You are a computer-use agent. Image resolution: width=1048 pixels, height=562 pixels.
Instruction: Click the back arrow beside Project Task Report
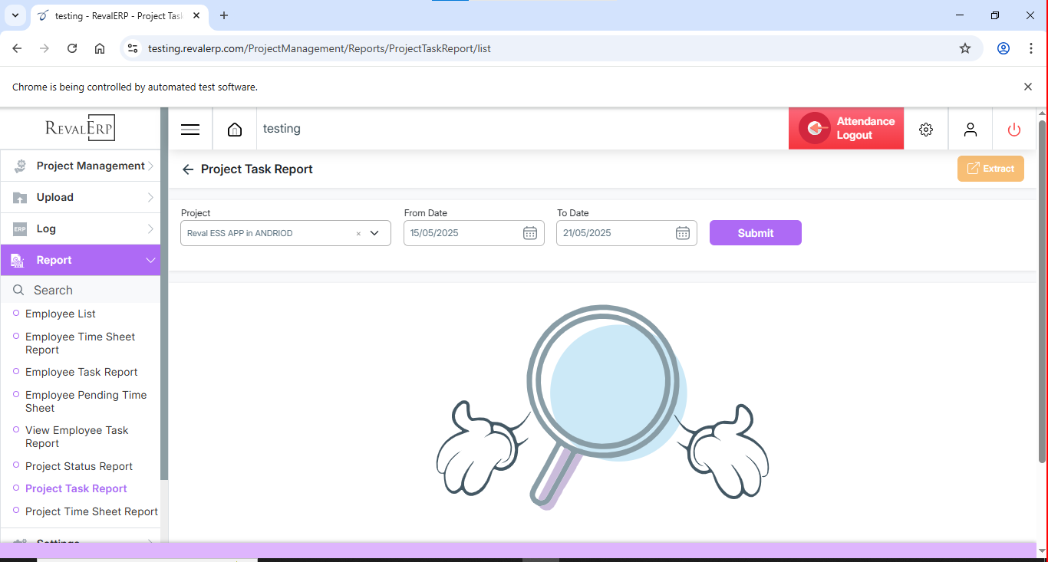point(187,169)
